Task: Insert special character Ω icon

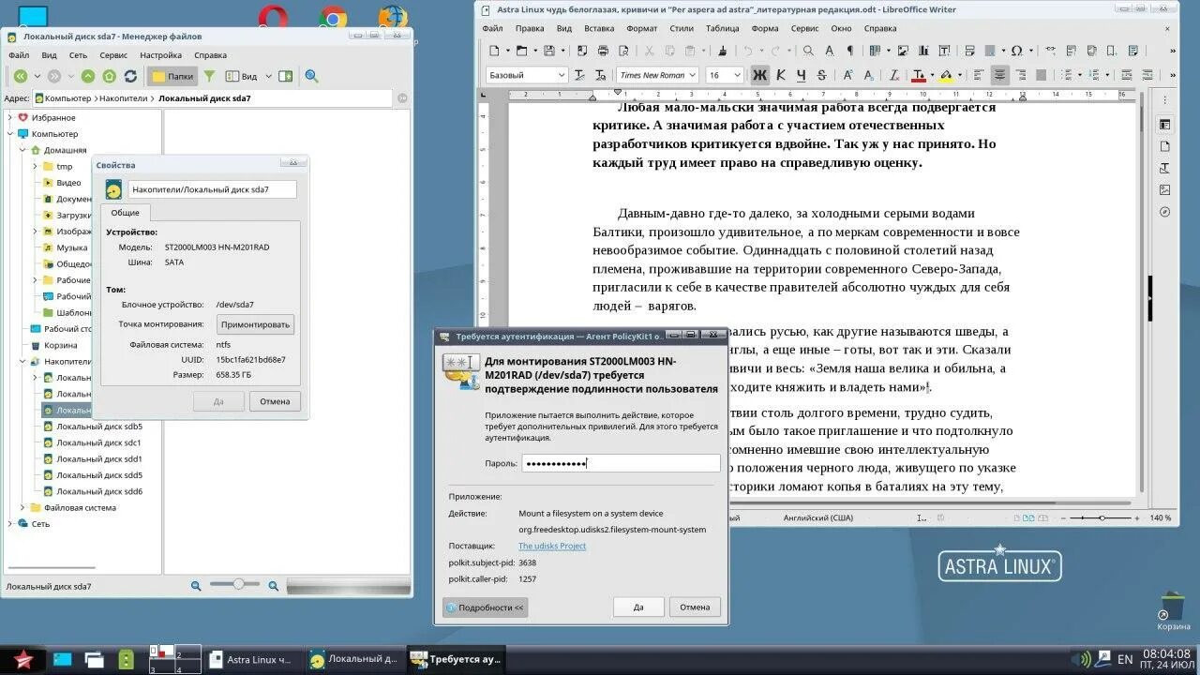Action: 1016,51
